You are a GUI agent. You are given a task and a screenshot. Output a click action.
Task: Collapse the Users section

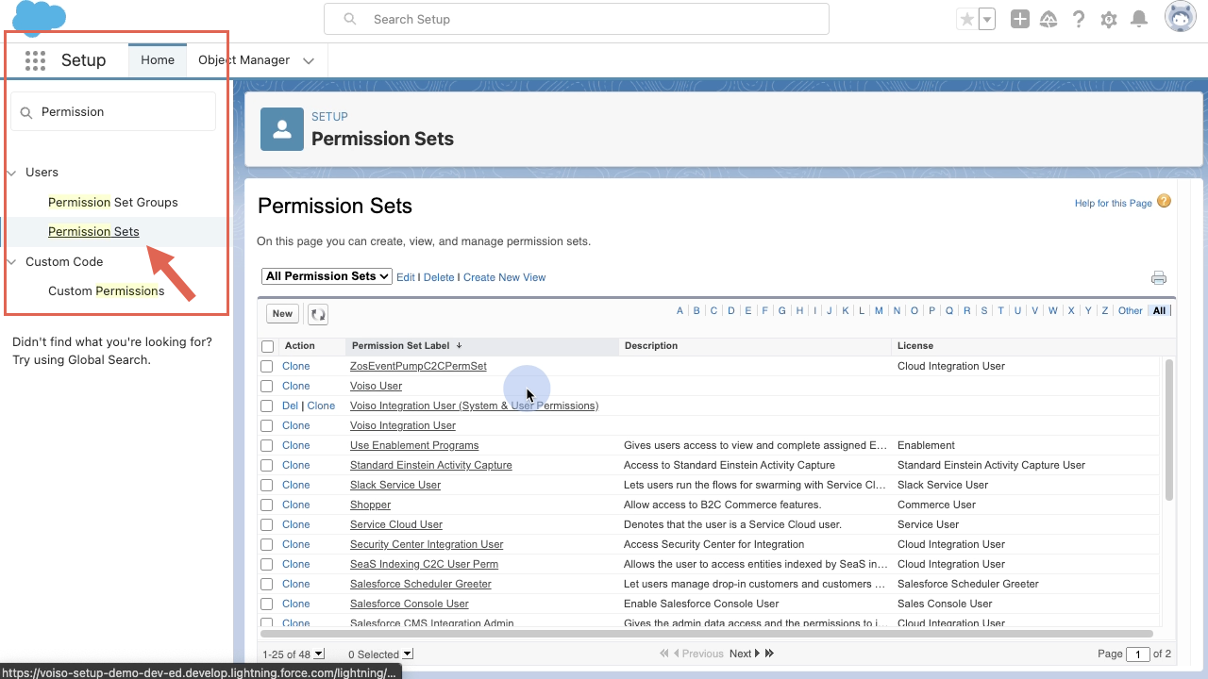[x=12, y=173]
